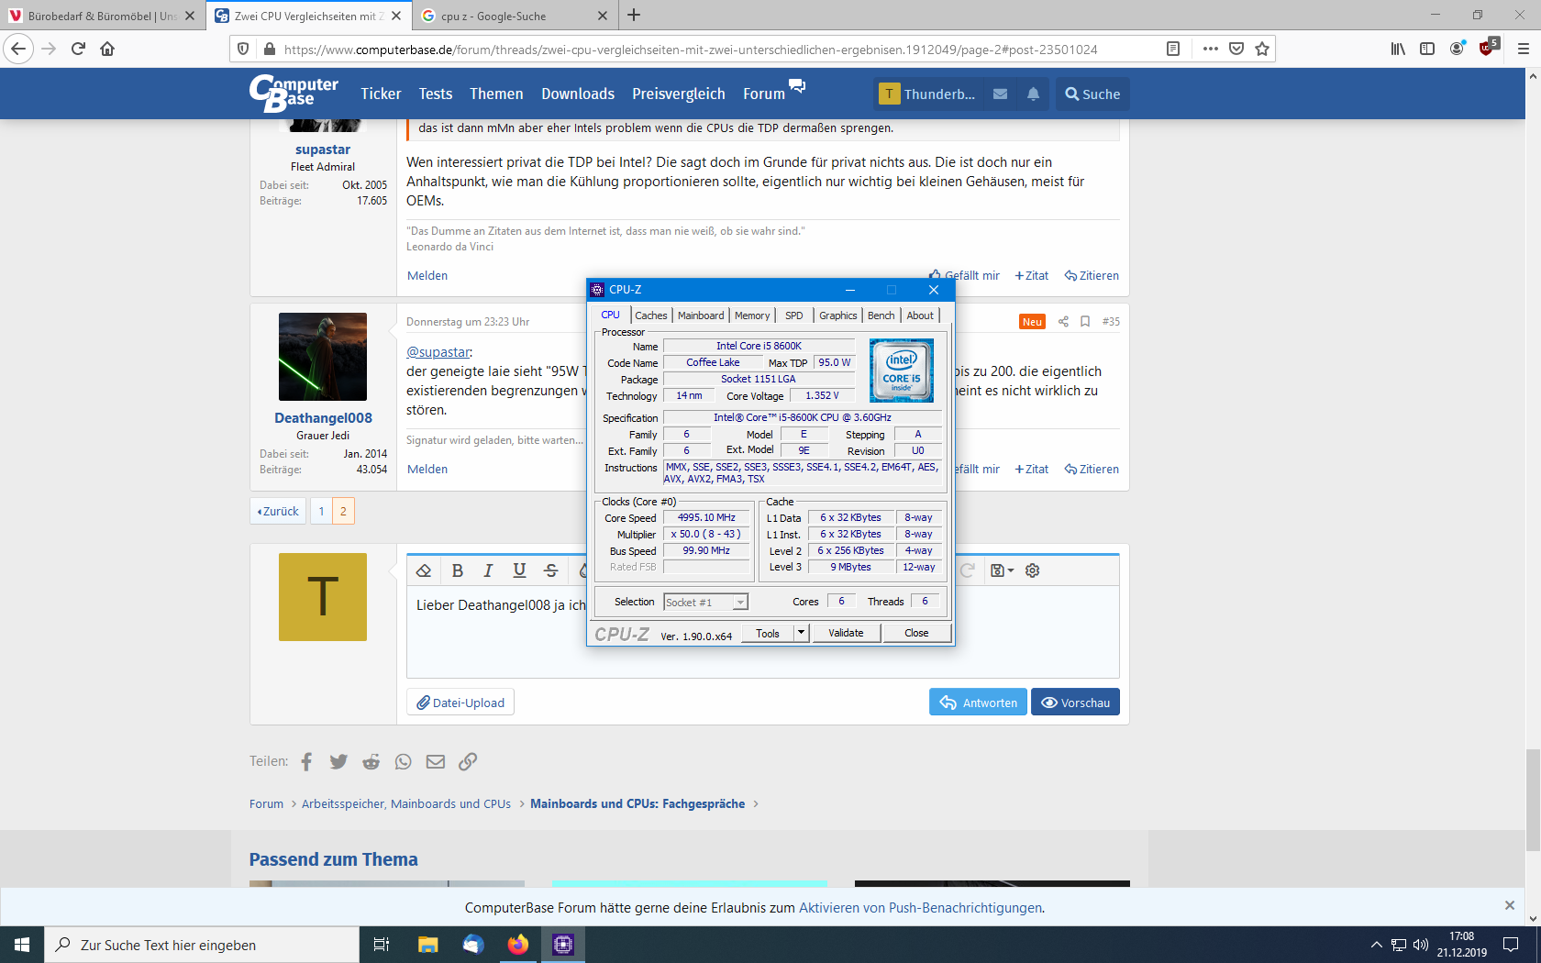This screenshot has width=1541, height=963.
Task: Click the Windows taskbar search field
Action: tap(202, 945)
